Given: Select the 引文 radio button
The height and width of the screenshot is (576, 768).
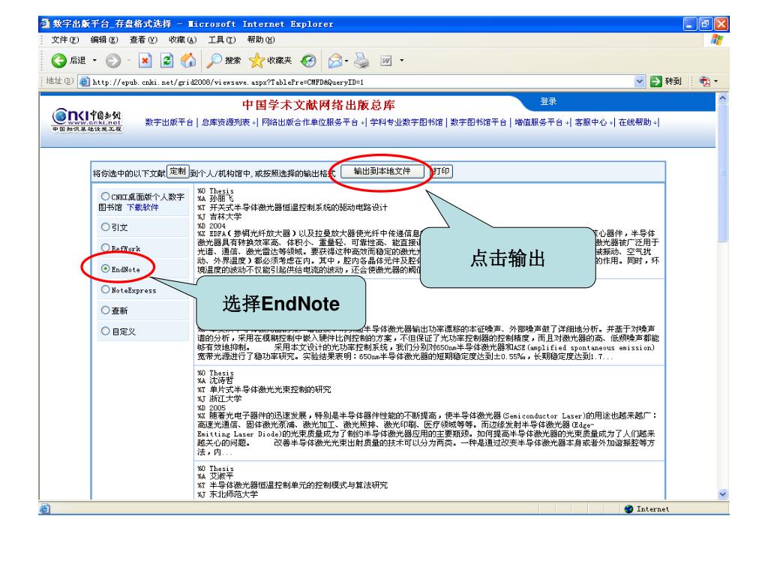Looking at the screenshot, I should point(105,226).
